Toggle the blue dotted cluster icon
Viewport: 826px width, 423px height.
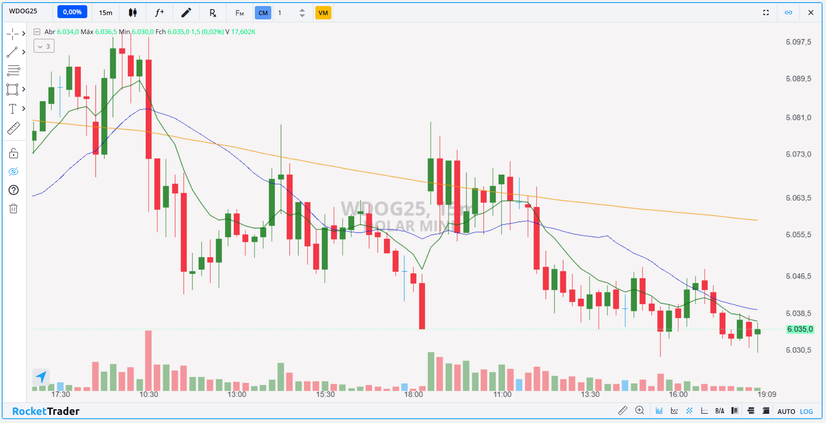(x=689, y=411)
